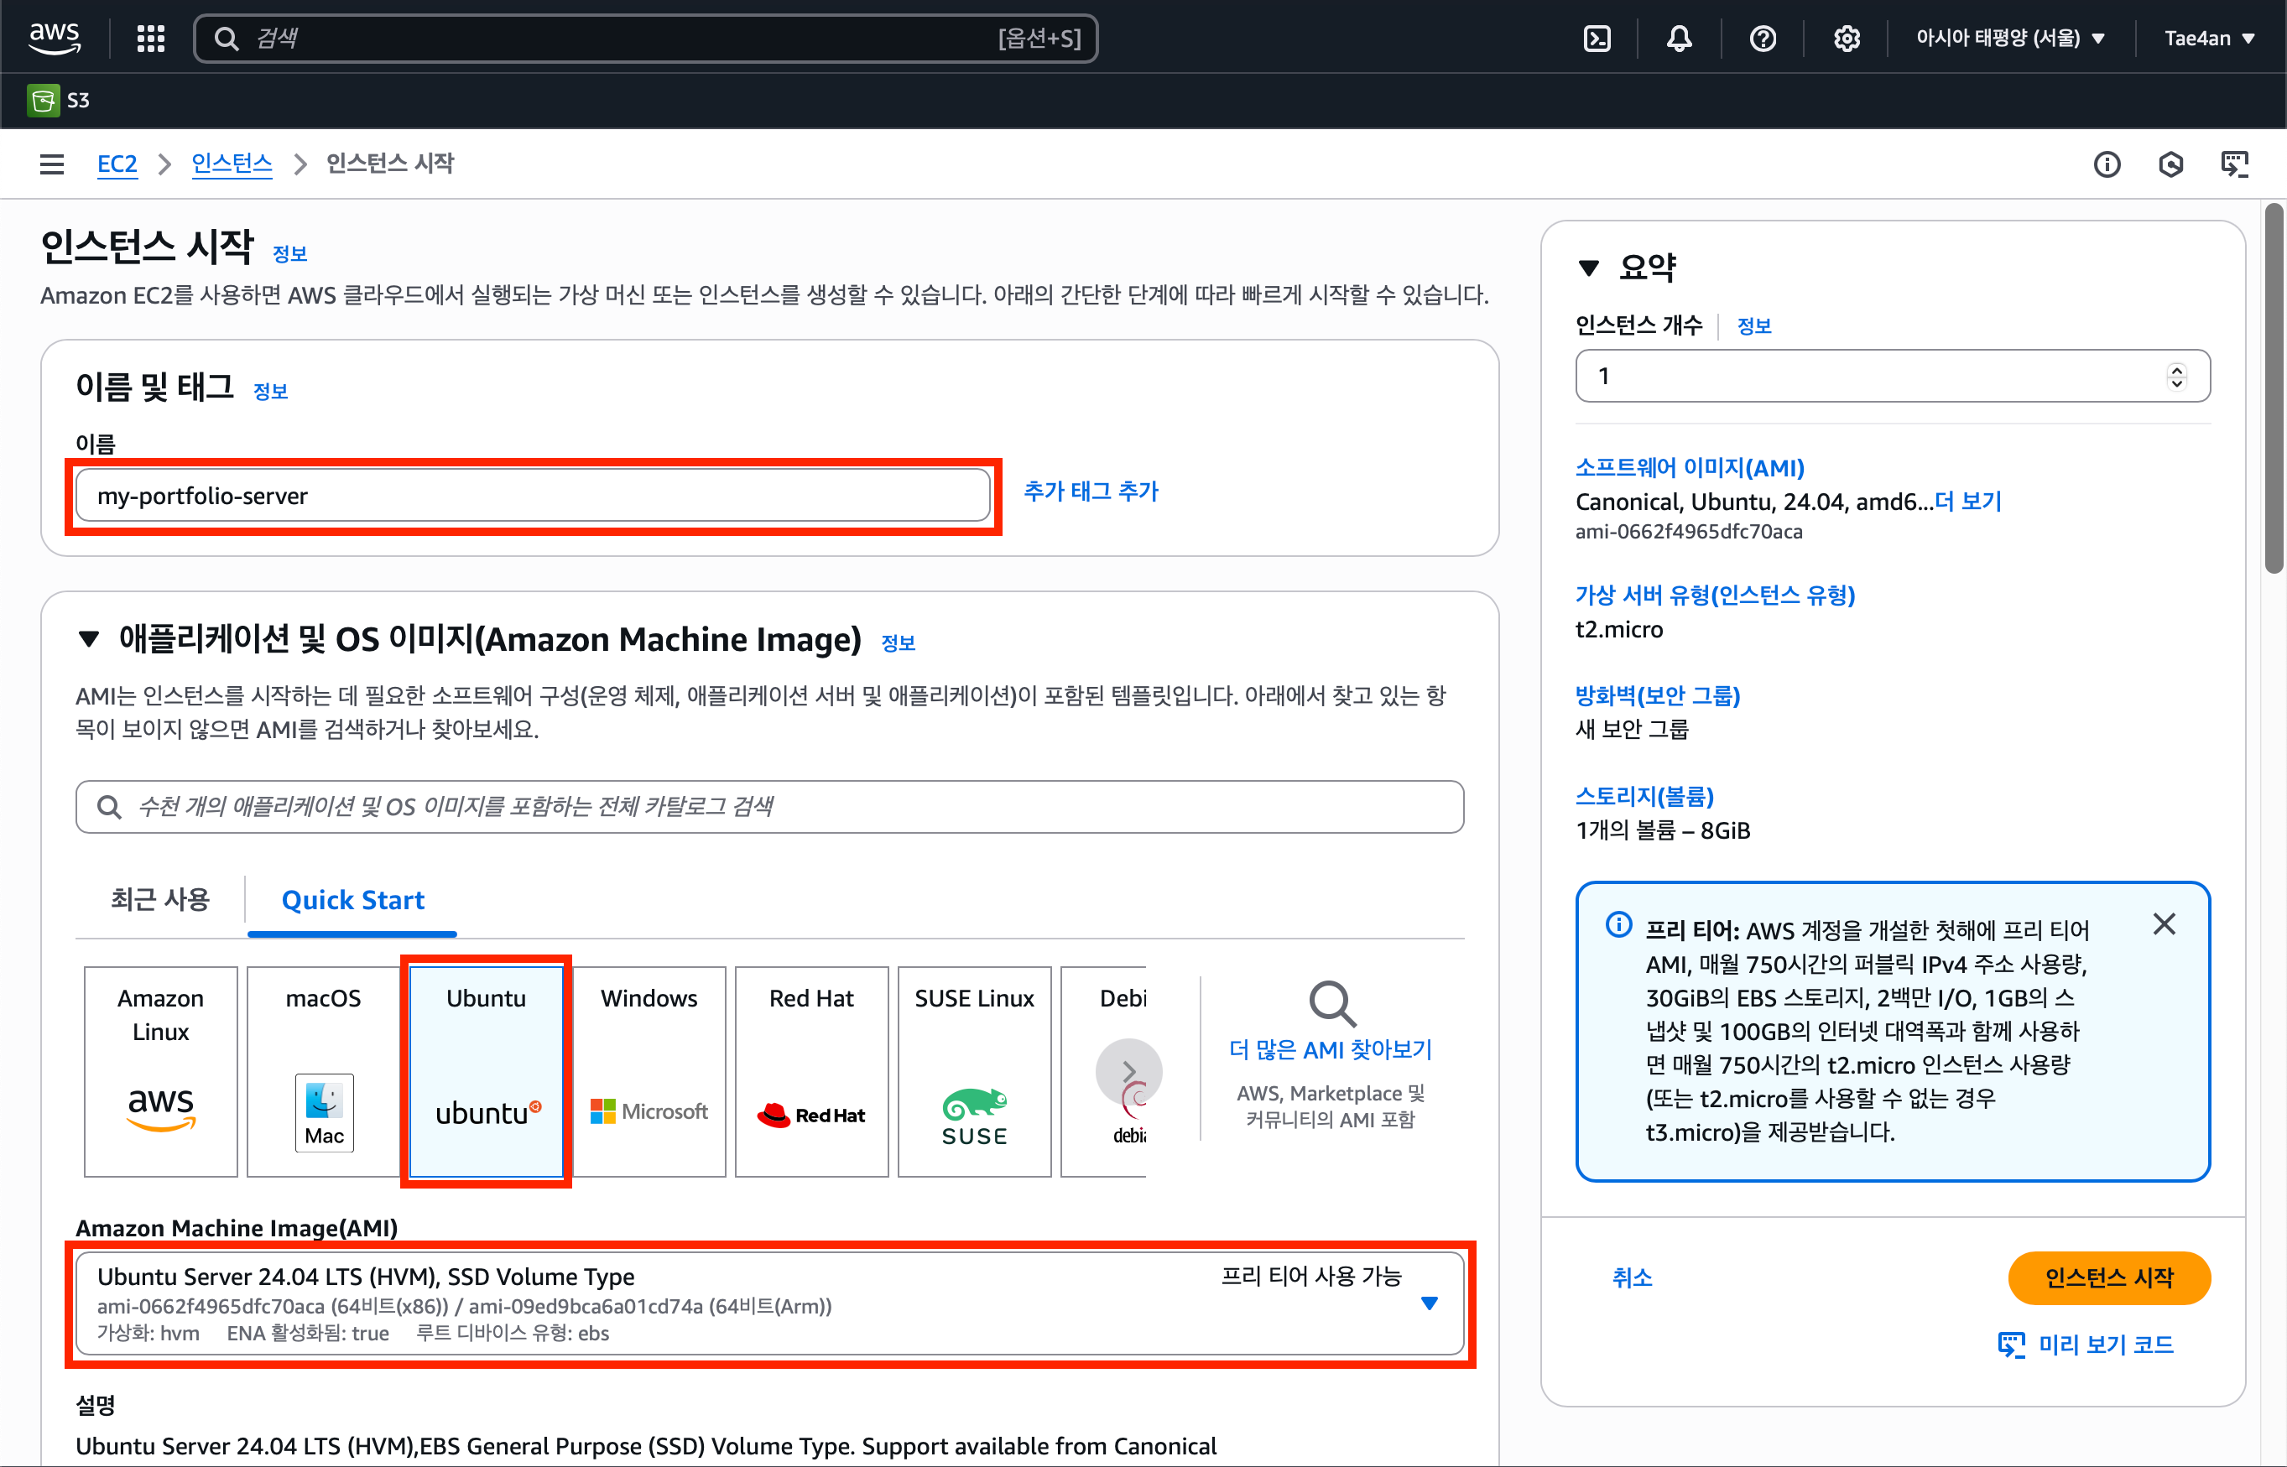Toggle the hamburger side navigation menu
The width and height of the screenshot is (2287, 1467).
(x=52, y=164)
